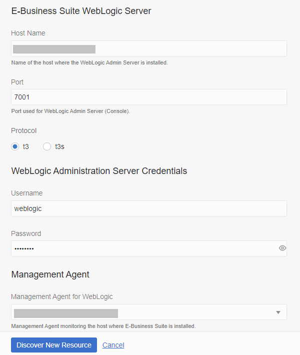Select the t3 protocol radio button
Image resolution: width=300 pixels, height=355 pixels.
(x=15, y=146)
